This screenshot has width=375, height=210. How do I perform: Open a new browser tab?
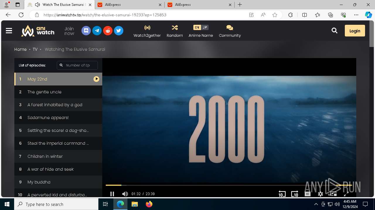click(x=240, y=5)
